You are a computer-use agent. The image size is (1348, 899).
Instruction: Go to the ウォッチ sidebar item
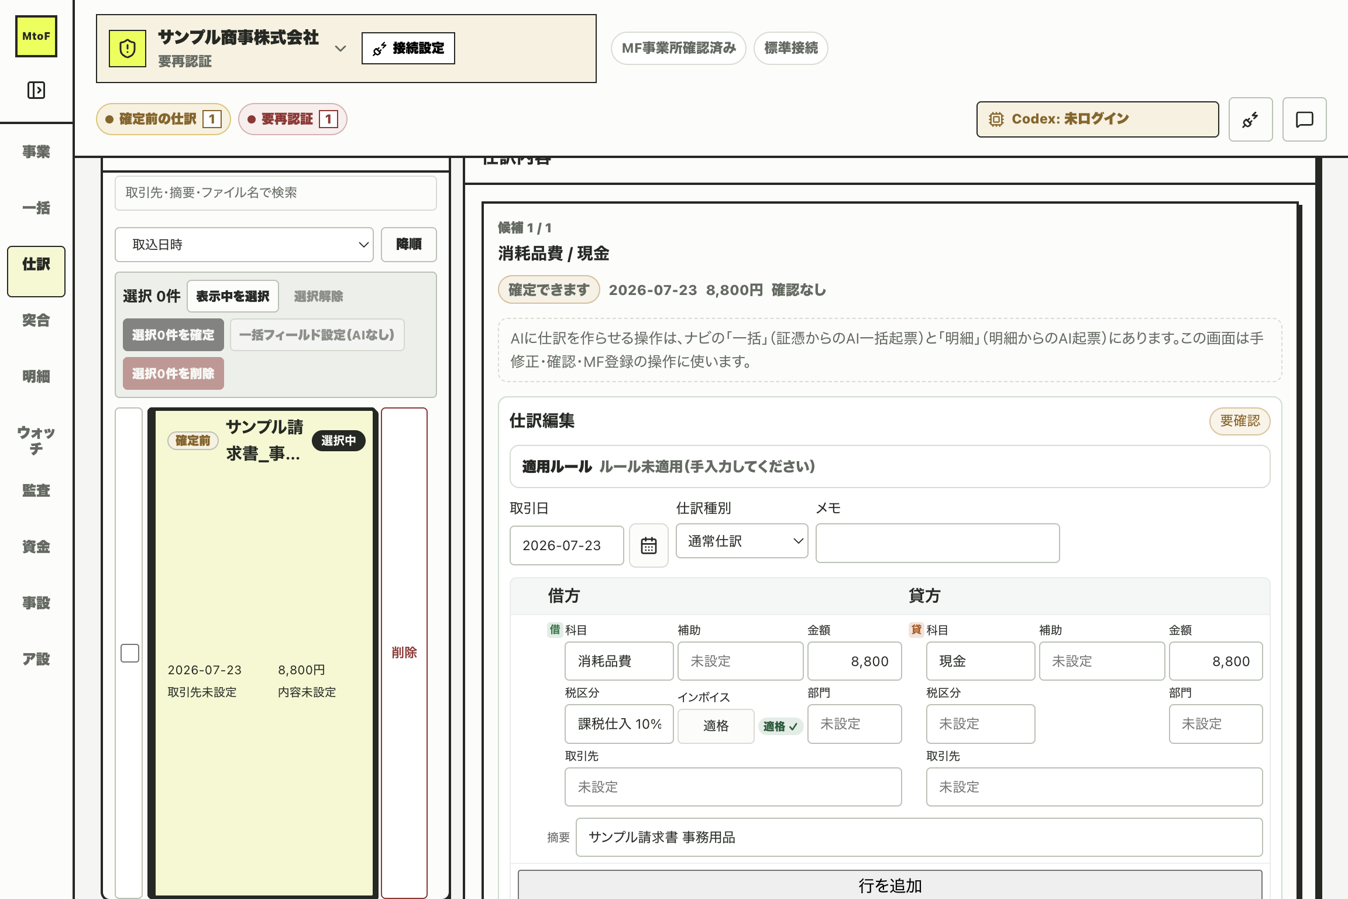(36, 441)
